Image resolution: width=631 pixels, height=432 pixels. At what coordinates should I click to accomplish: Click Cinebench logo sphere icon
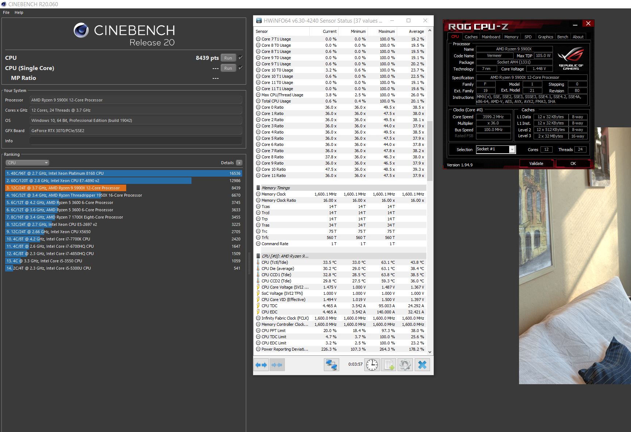tap(81, 30)
